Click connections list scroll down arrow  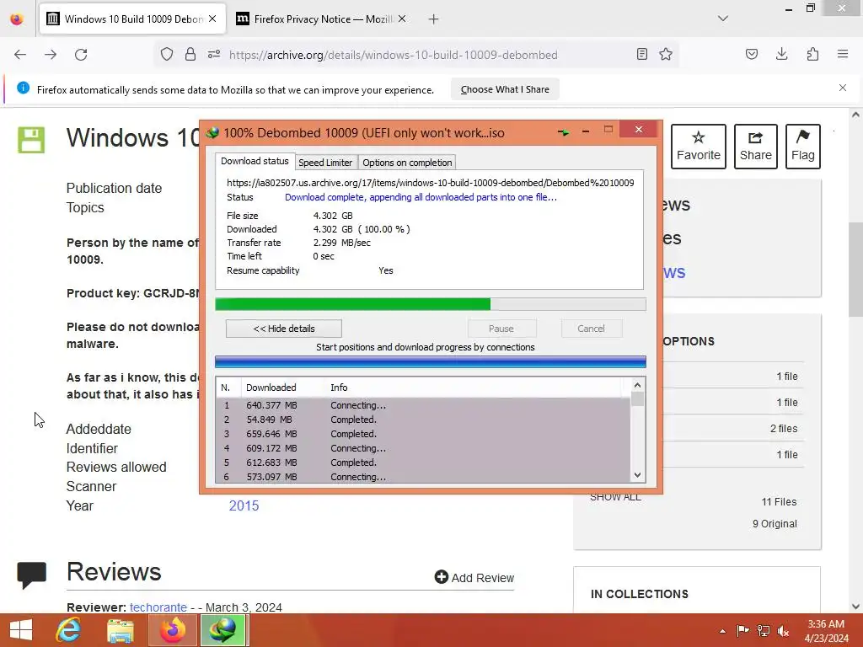tap(637, 475)
